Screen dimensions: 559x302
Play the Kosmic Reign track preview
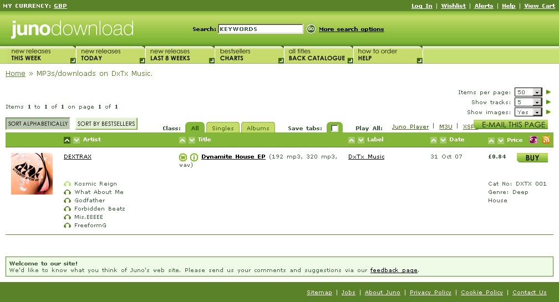[x=67, y=184]
